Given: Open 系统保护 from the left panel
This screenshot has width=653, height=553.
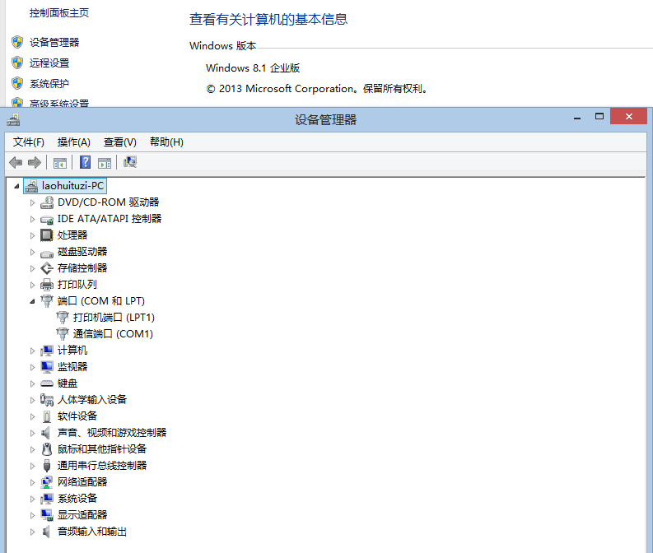Looking at the screenshot, I should coord(49,84).
